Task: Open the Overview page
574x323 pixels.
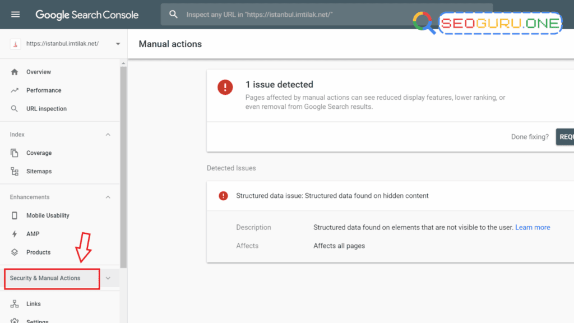Action: 39,72
